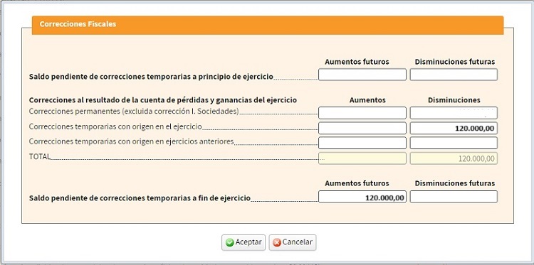Image resolution: width=534 pixels, height=265 pixels.
Task: Focus Aumentos futuros field for principio de ejercicio
Action: [x=362, y=75]
